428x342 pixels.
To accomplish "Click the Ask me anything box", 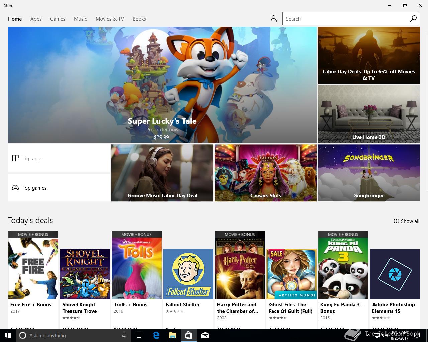I will click(x=73, y=335).
